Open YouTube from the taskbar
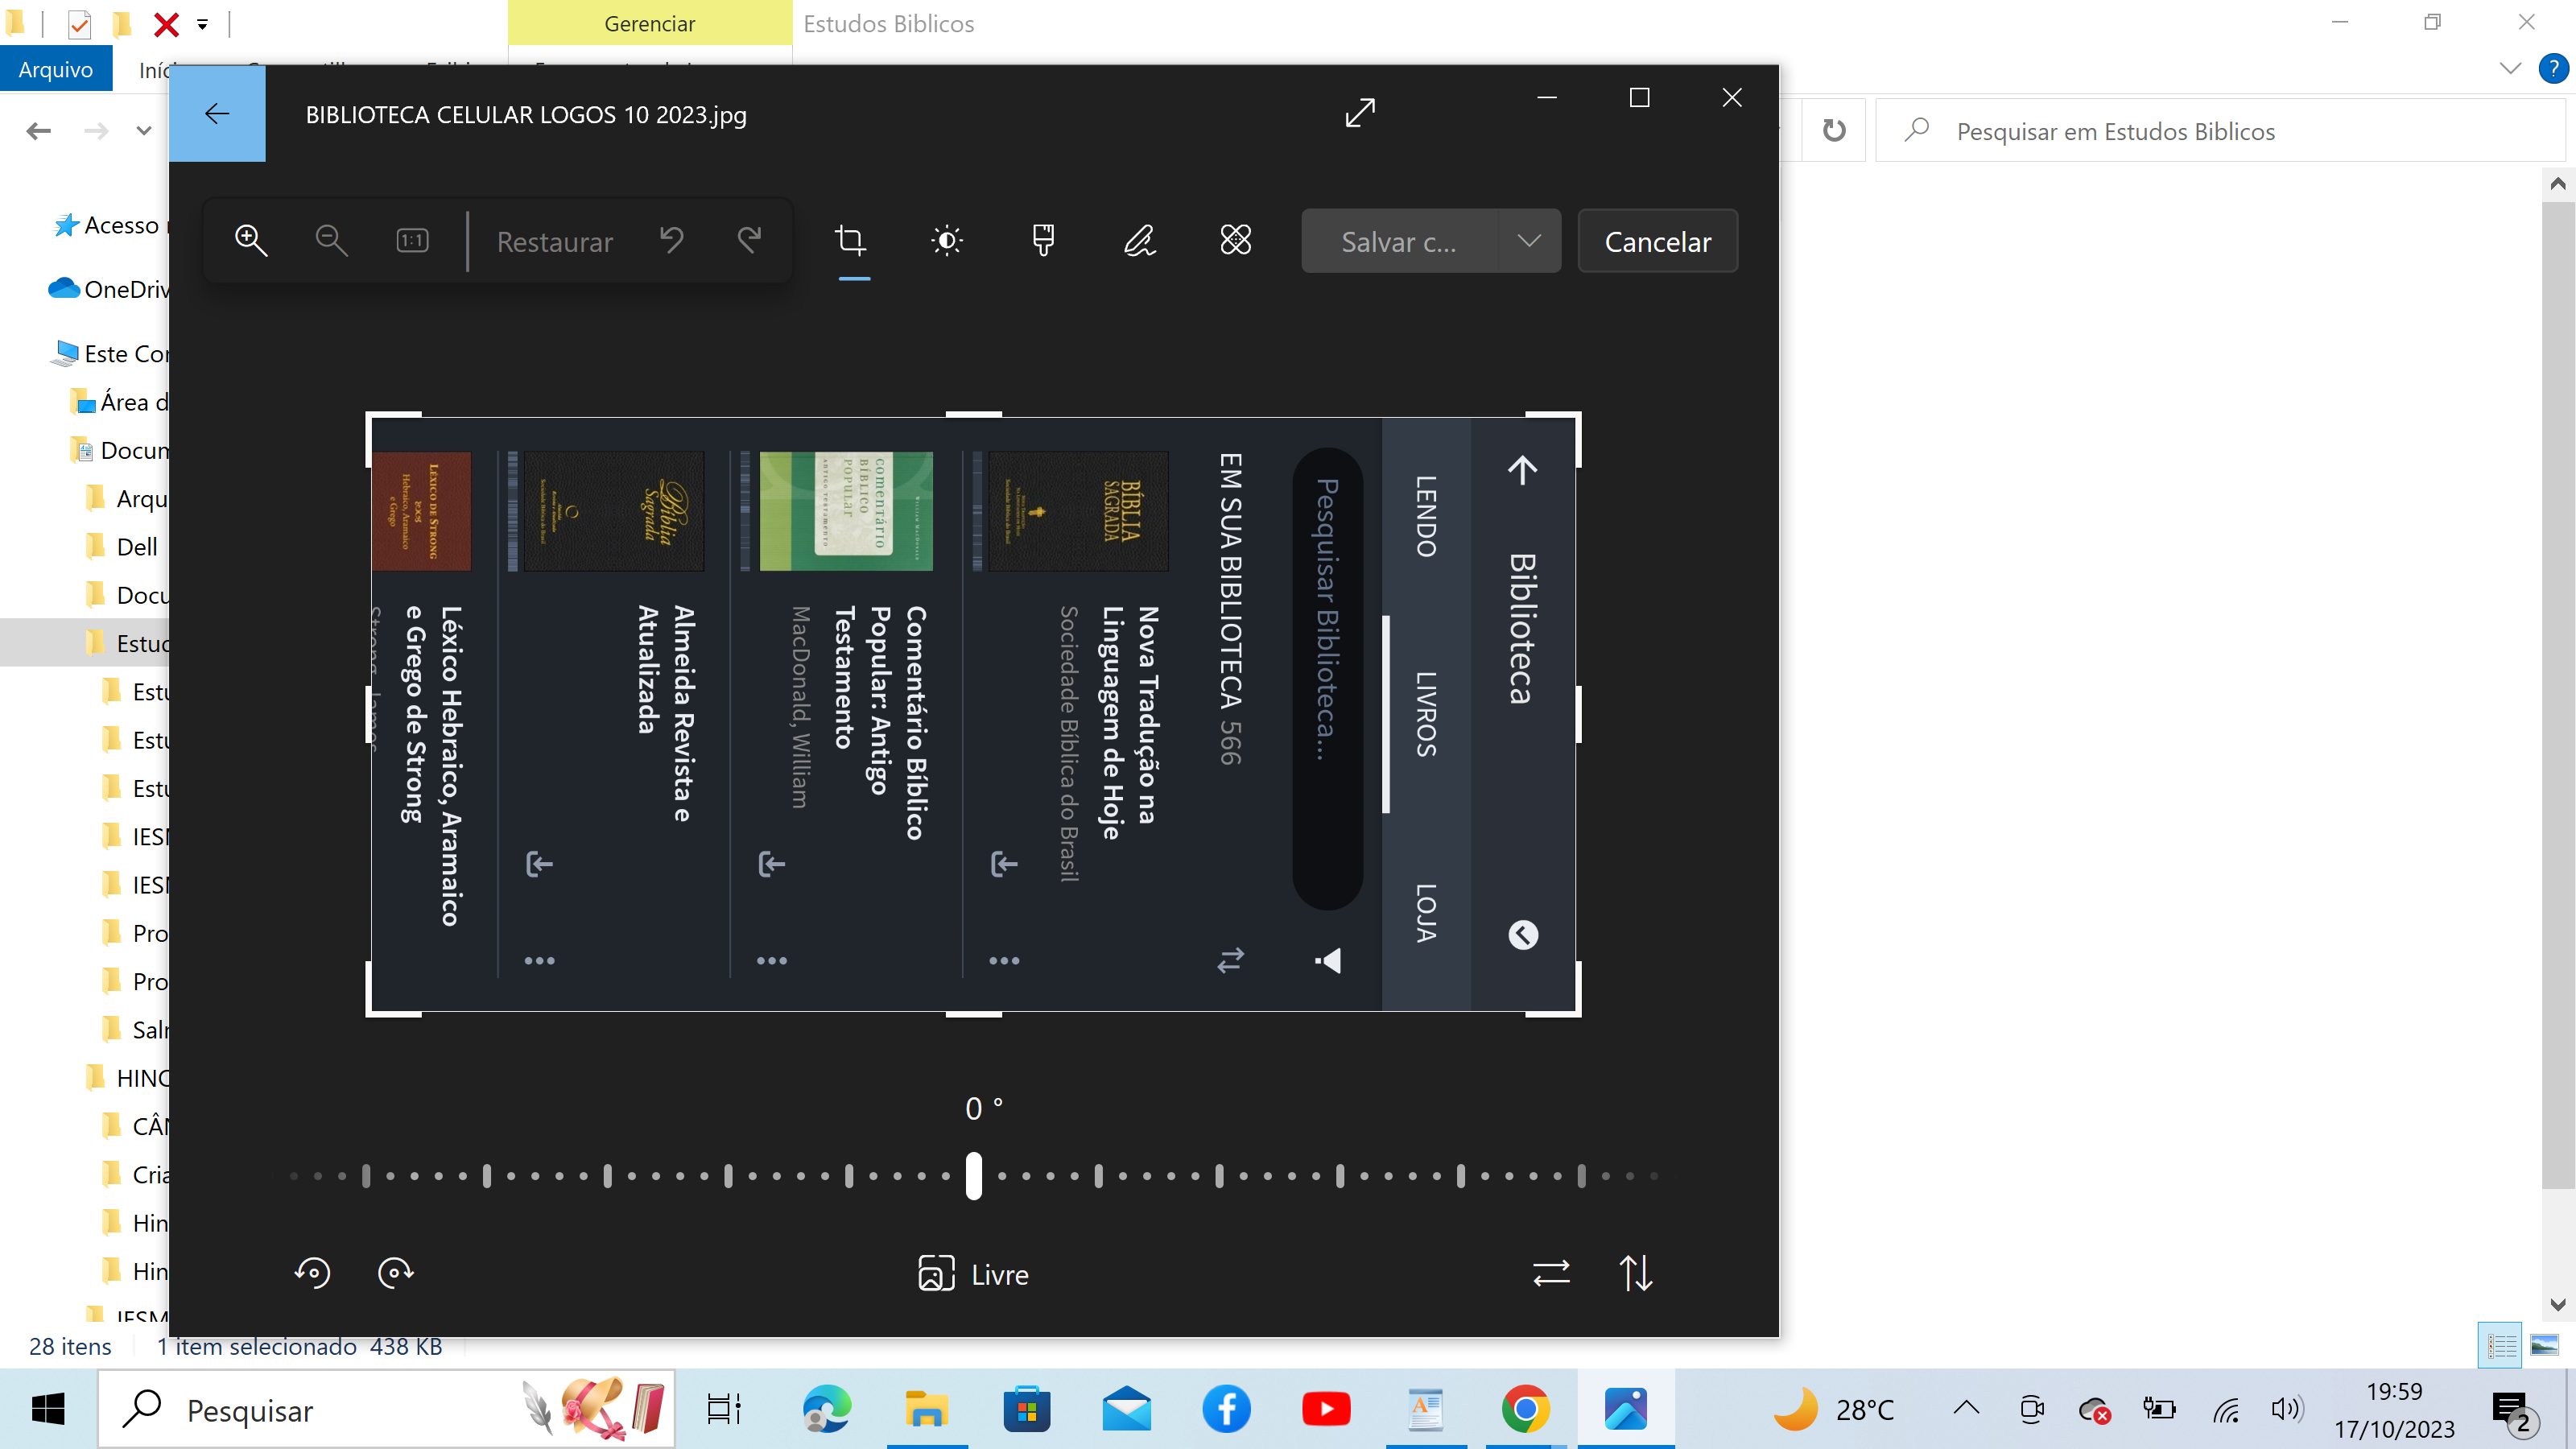Viewport: 2576px width, 1449px height. (x=1326, y=1409)
